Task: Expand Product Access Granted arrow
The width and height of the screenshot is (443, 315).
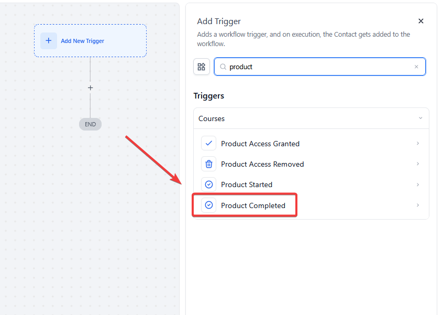Action: coord(418,144)
